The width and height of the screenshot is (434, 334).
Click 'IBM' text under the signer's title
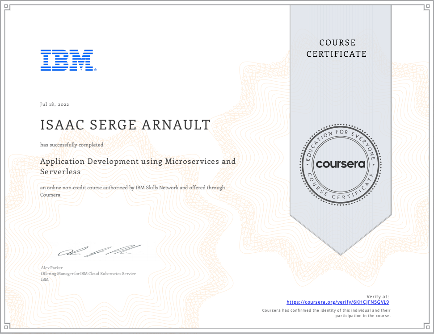pyautogui.click(x=45, y=279)
